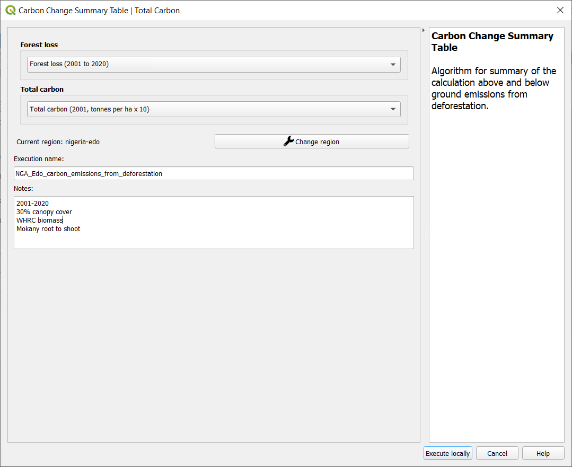Image resolution: width=572 pixels, height=467 pixels.
Task: Execute the carbon change calculation locally
Action: coord(447,453)
